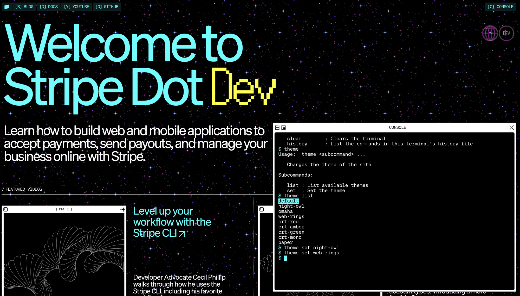Visit the [G] GITHUB link
520x296 pixels.
point(107,7)
